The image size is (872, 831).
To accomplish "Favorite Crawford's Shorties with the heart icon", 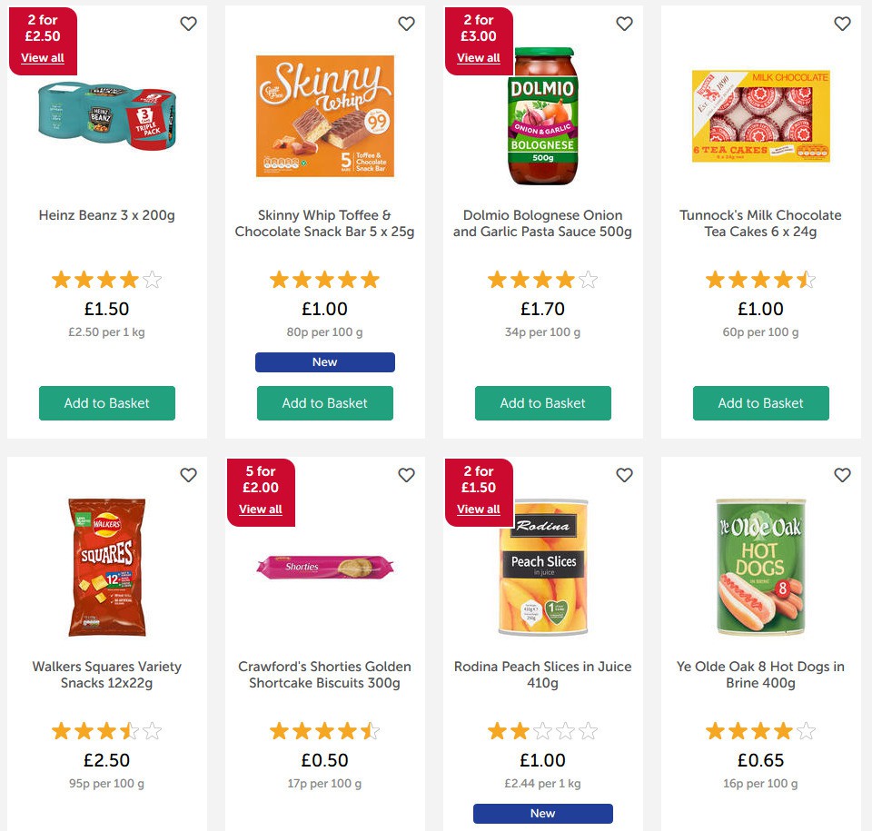I will 406,475.
